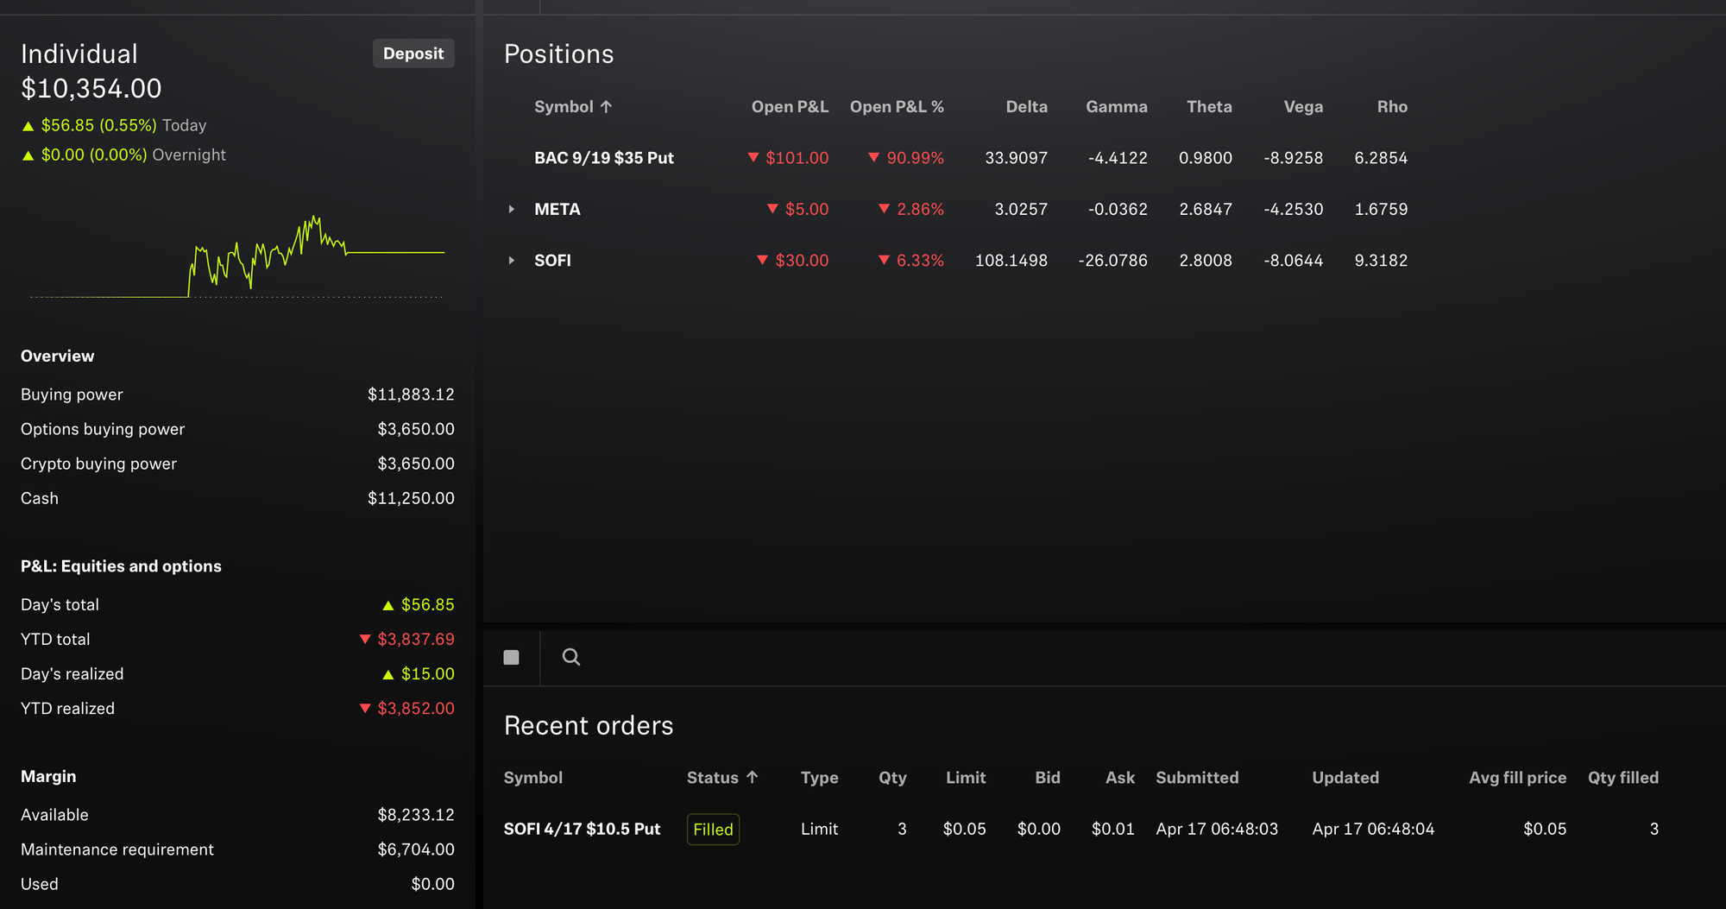Select the SOFI position symbol
1726x909 pixels.
(552, 260)
